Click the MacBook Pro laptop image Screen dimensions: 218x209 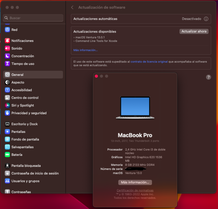tap(135, 108)
